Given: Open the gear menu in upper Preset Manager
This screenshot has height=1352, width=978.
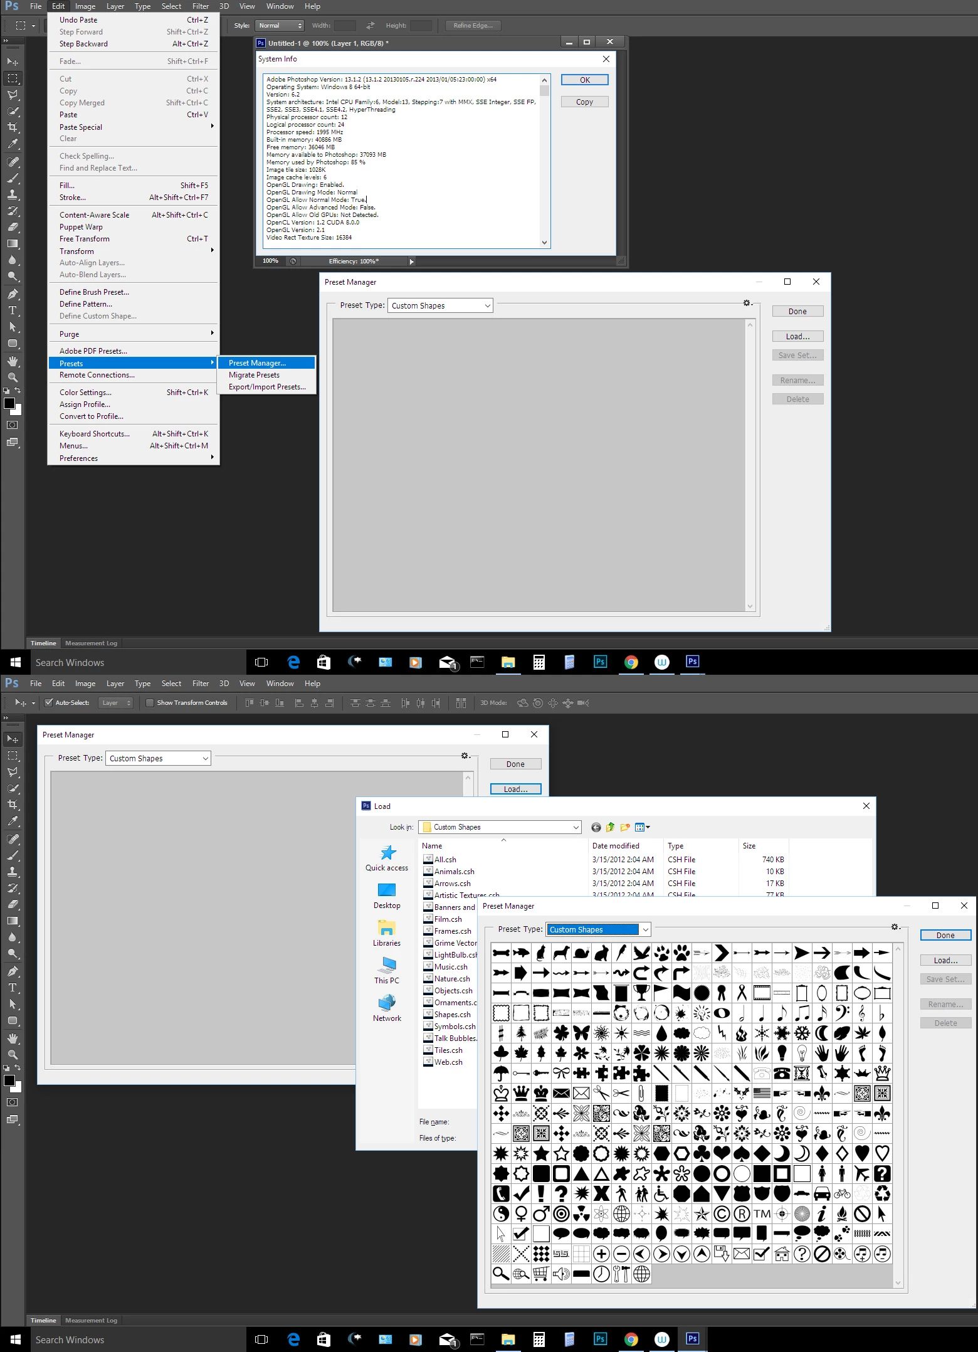Looking at the screenshot, I should click(x=747, y=303).
